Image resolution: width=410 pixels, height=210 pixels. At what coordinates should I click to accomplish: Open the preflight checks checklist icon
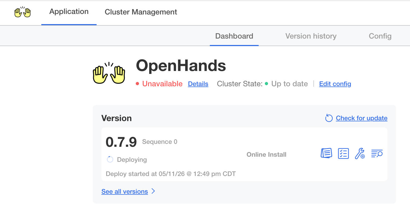pos(343,153)
